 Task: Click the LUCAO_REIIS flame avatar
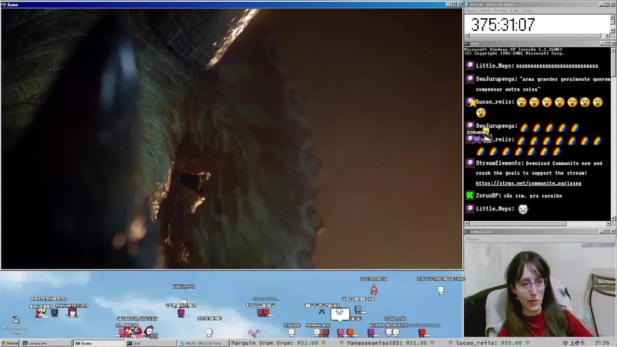point(374,289)
